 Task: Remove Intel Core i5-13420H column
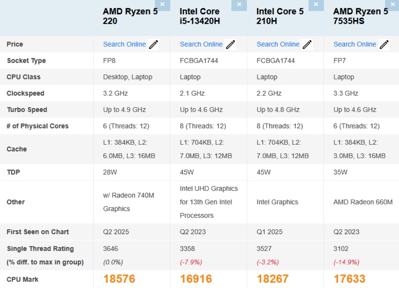point(239,5)
